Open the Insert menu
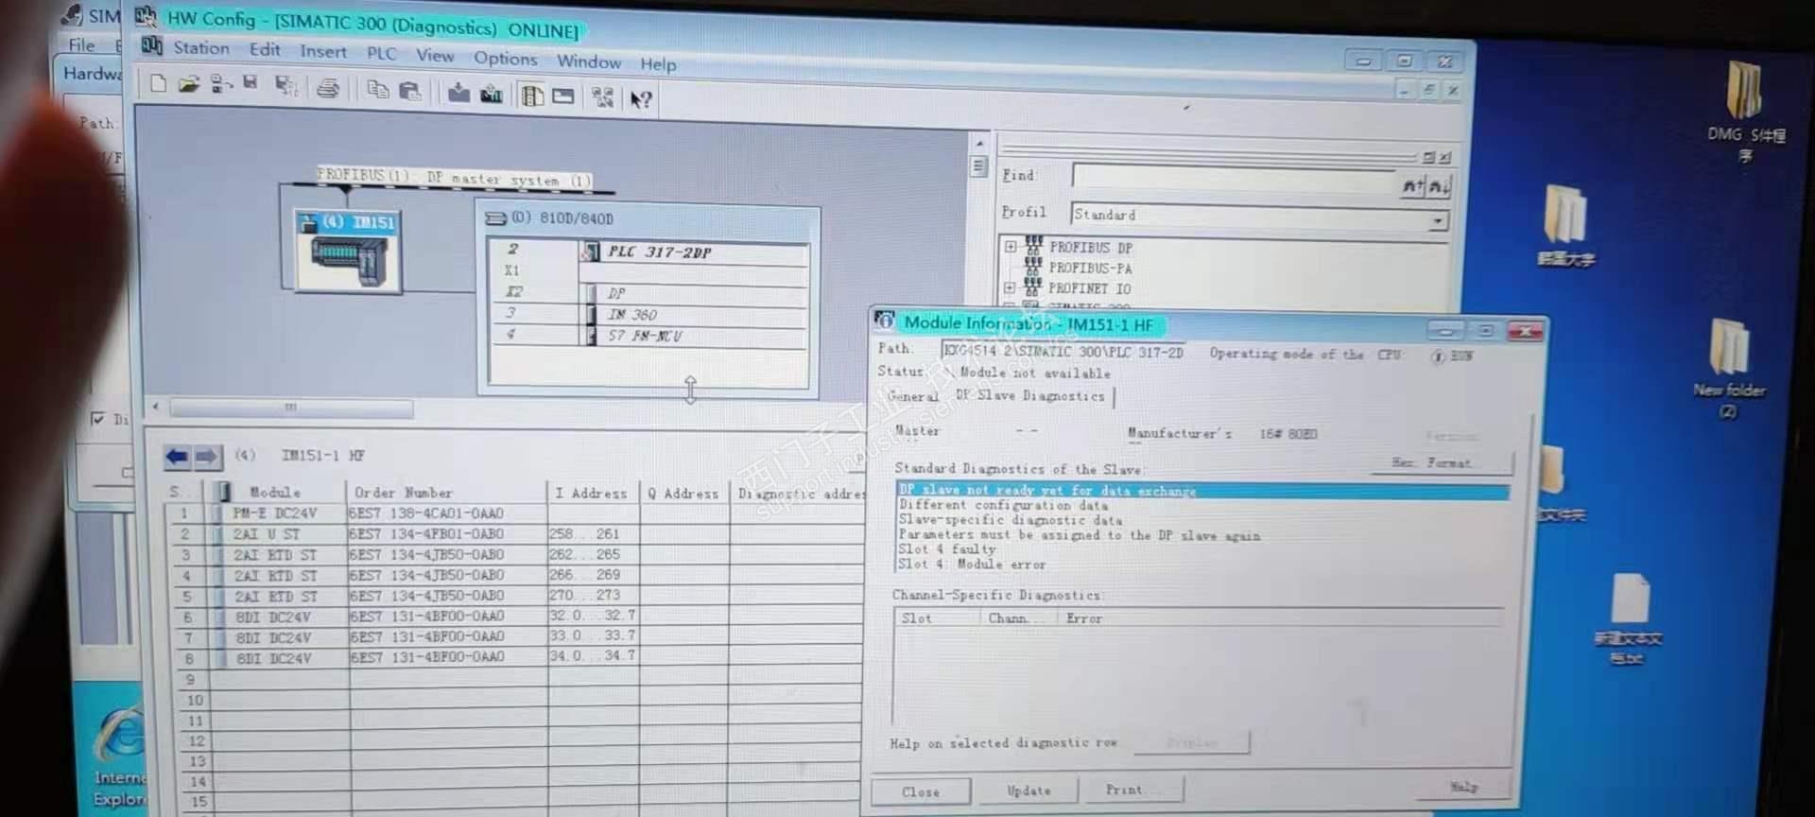Viewport: 1815px width, 817px height. pyautogui.click(x=323, y=51)
